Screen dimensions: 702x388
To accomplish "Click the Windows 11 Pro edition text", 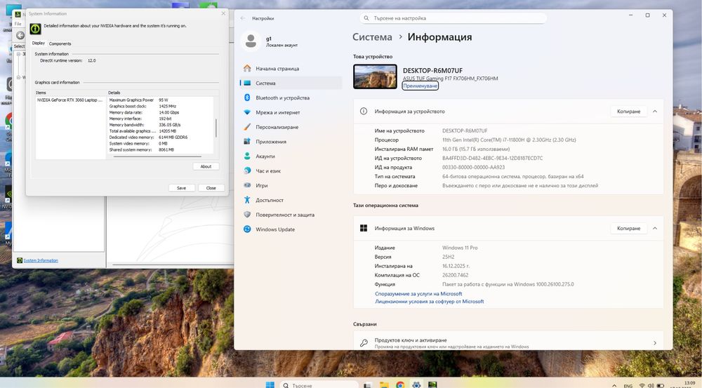I will pos(460,248).
